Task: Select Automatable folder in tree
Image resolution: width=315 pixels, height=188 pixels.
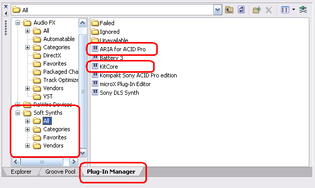Action: (x=59, y=39)
